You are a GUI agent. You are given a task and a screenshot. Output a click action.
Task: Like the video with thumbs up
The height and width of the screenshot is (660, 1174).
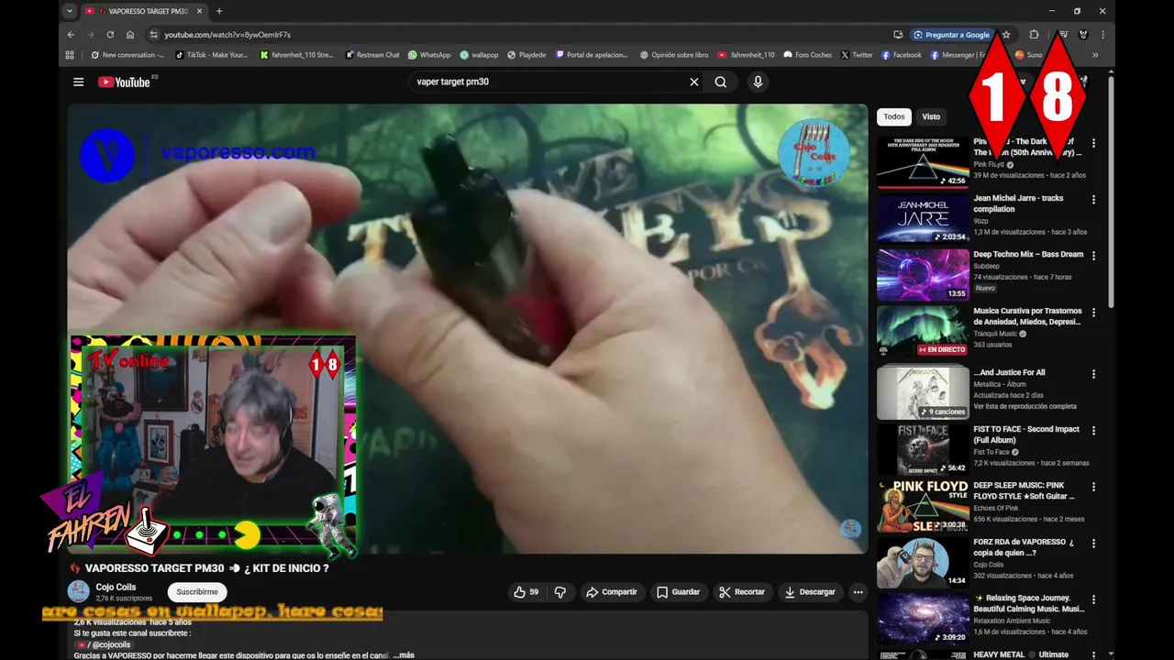(526, 592)
